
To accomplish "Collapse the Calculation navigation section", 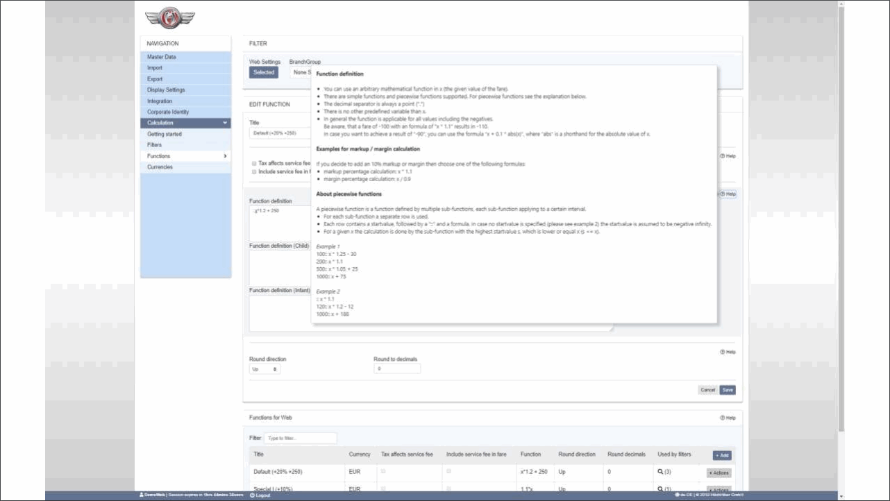I will point(224,123).
